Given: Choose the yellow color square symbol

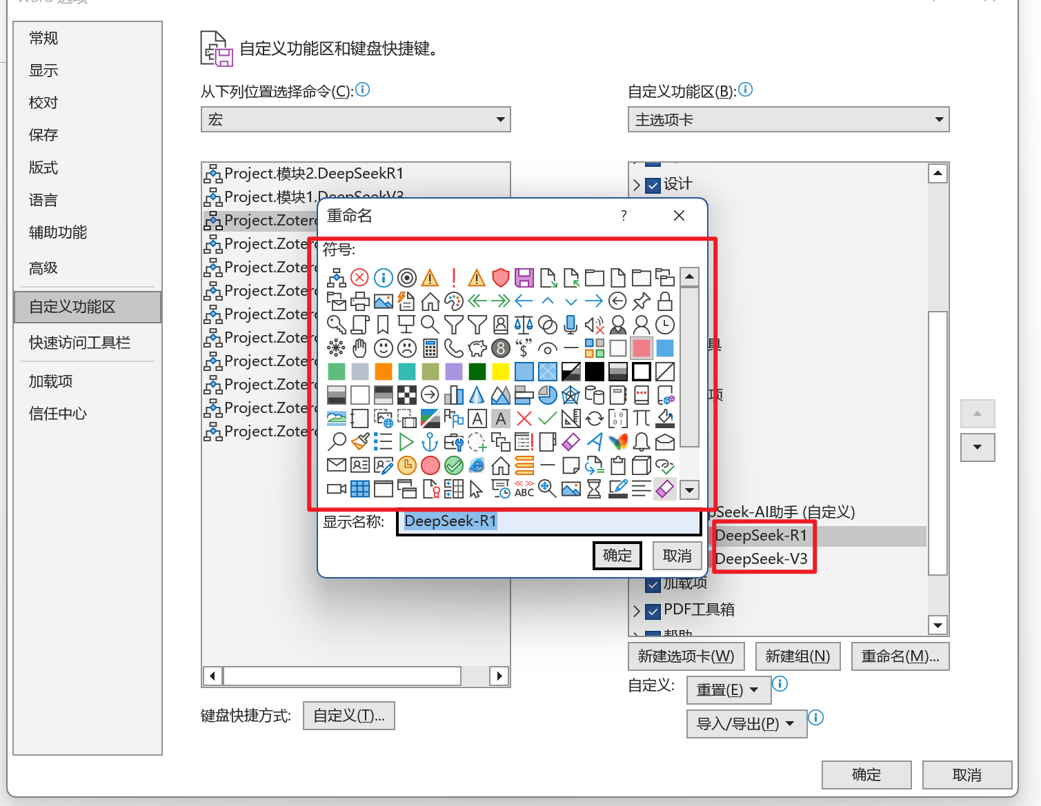Looking at the screenshot, I should pyautogui.click(x=500, y=372).
